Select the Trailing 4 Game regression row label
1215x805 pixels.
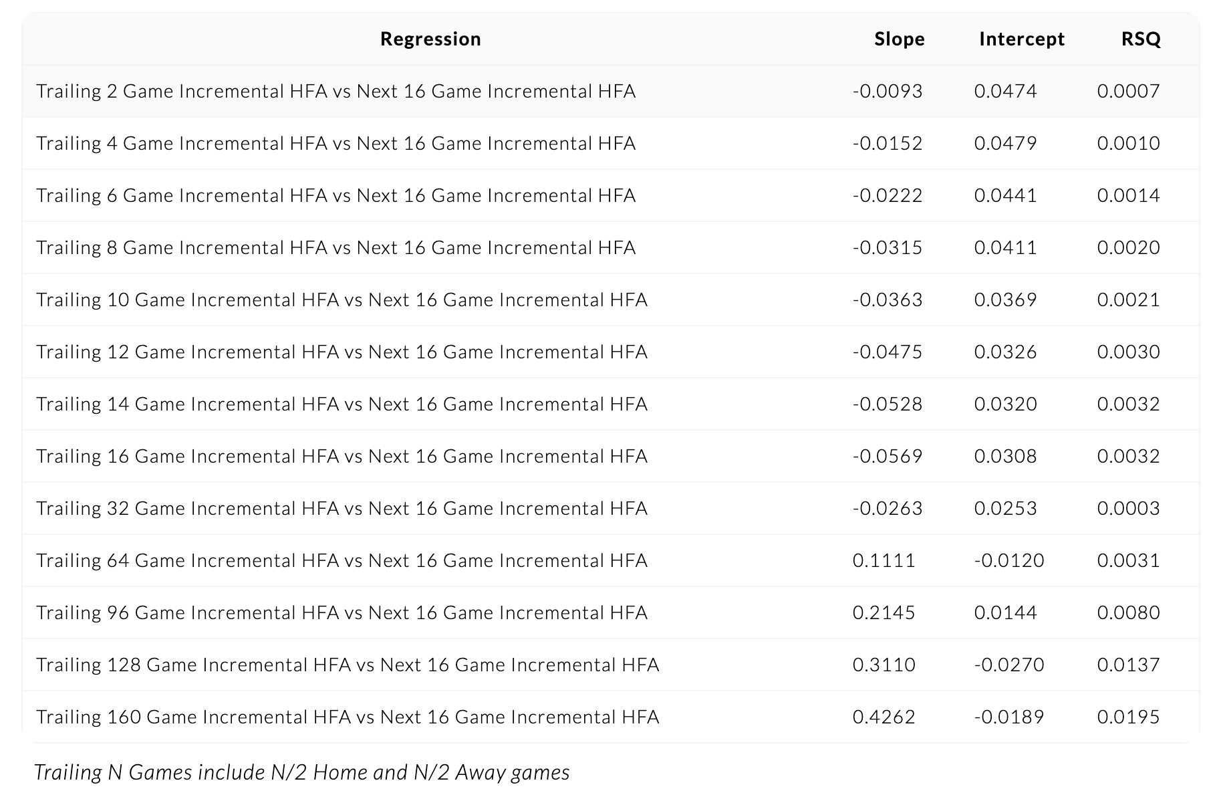335,143
